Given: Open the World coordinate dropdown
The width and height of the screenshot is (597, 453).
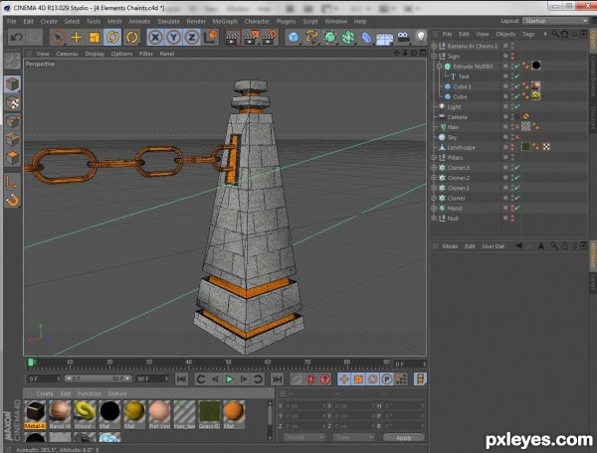Looking at the screenshot, I should 304,438.
